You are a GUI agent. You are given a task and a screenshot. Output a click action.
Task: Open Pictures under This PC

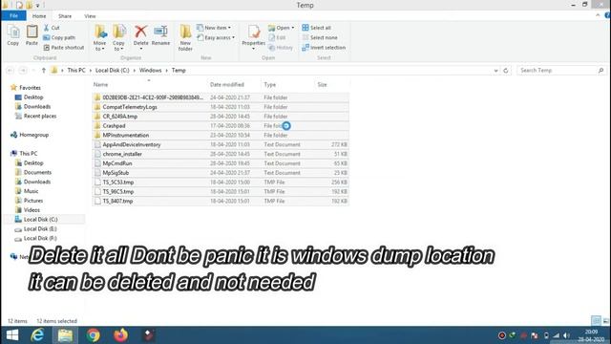tap(33, 201)
